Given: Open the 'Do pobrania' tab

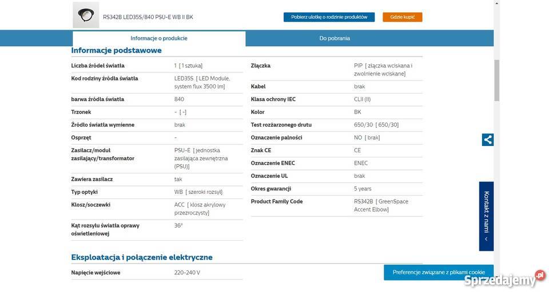Looking at the screenshot, I should [335, 38].
